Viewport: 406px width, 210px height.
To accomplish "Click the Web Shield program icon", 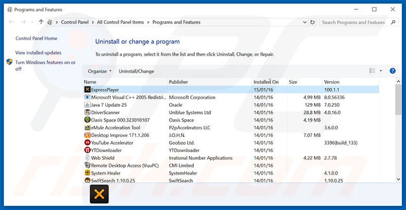I will 87,158.
